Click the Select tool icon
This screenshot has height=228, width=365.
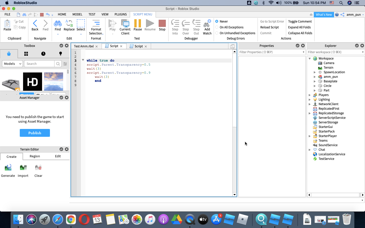pyautogui.click(x=81, y=23)
